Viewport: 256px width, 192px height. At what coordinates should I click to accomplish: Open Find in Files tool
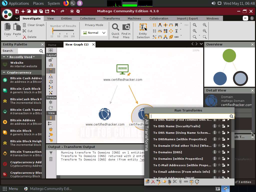coord(126,31)
